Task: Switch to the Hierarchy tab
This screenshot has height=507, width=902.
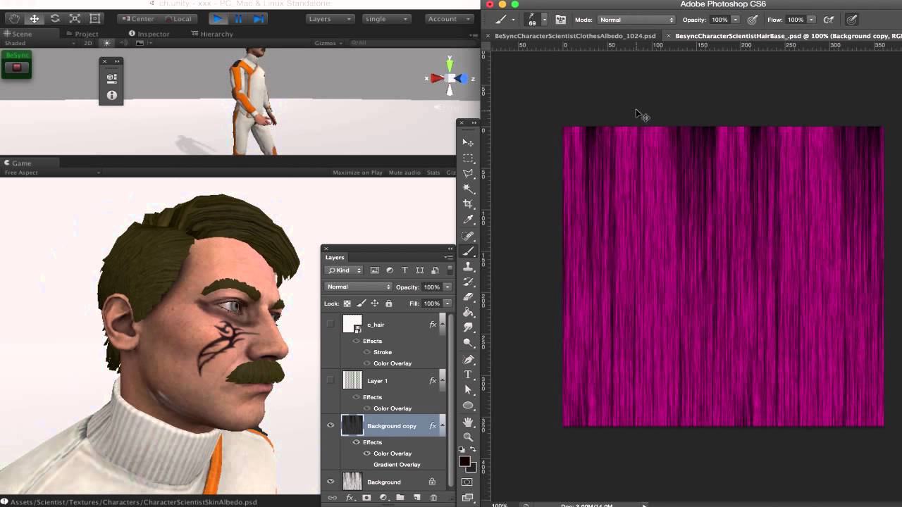Action: (212, 34)
